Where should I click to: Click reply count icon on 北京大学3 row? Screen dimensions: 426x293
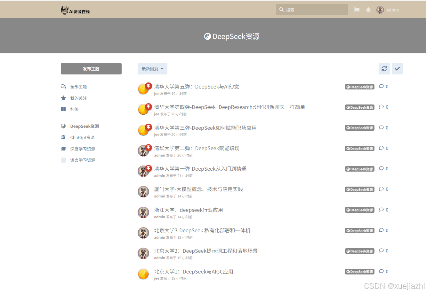click(381, 230)
